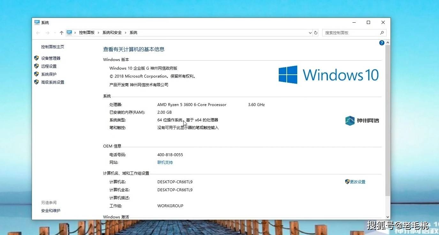439x235 pixels.
Task: Click the system icon in the title bar
Action: pyautogui.click(x=37, y=22)
